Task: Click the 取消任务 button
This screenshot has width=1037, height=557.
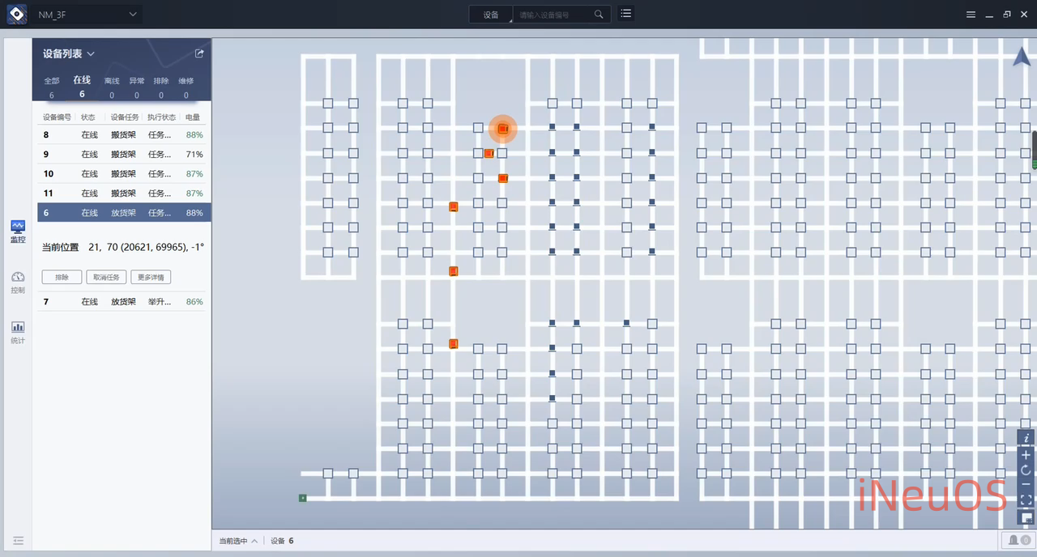Action: coord(106,278)
